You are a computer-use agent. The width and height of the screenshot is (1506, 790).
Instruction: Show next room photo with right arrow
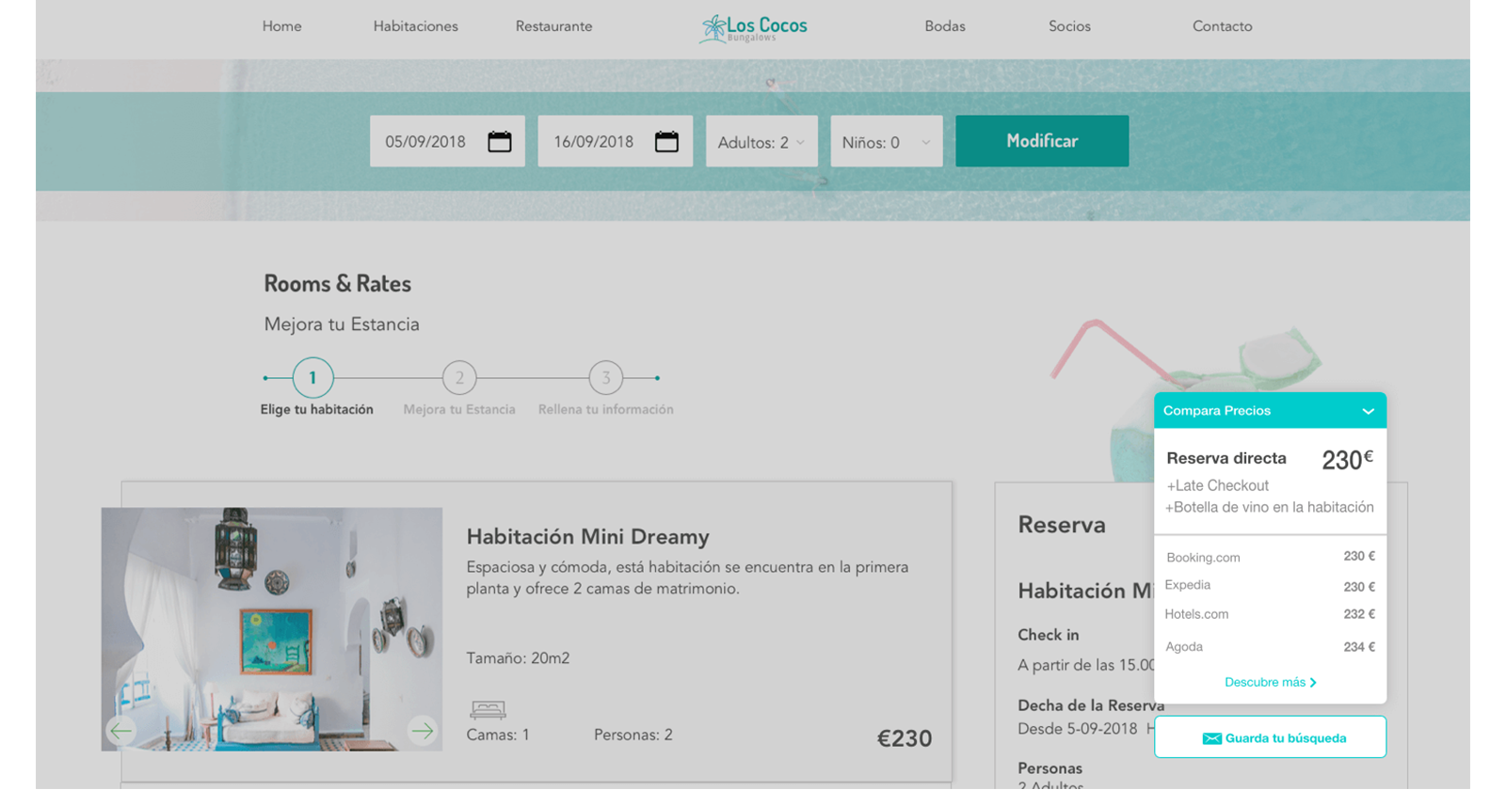click(x=423, y=730)
